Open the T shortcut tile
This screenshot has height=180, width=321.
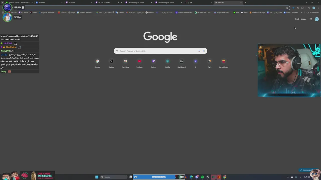196,63
